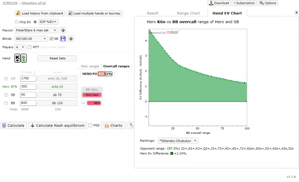The height and width of the screenshot is (182, 299).
Task: Enable the FGS checkbox
Action: (90, 125)
